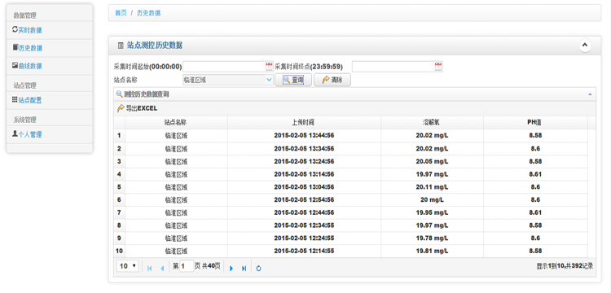Open 曲线数据 in the sidebar

point(27,66)
